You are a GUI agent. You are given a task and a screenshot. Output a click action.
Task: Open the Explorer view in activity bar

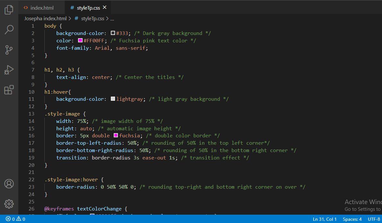[x=9, y=10]
